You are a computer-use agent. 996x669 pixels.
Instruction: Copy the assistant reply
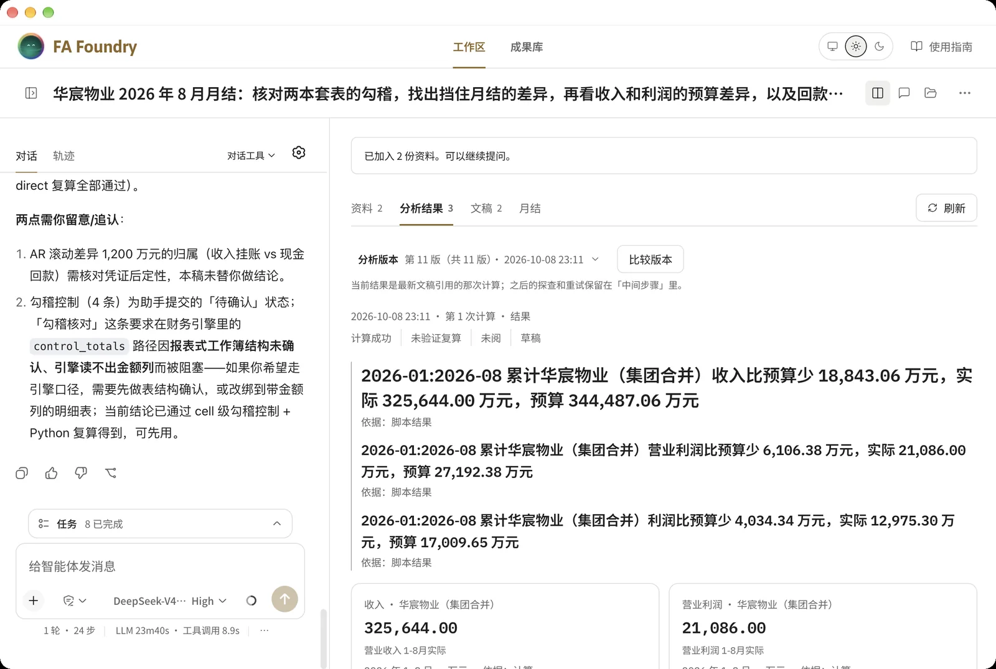click(22, 474)
